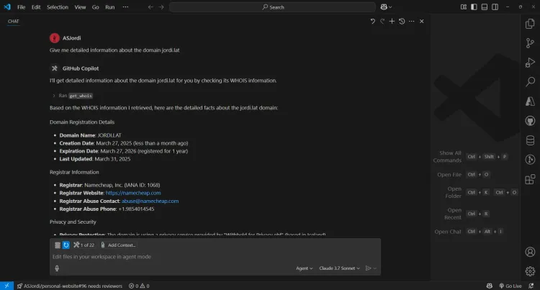The width and height of the screenshot is (540, 290).
Task: Open Manage gear settings icon
Action: point(530,271)
